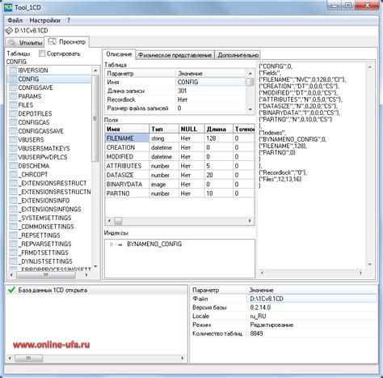Switch to the Физическое представление tab
The image size is (383, 378).
click(x=175, y=55)
